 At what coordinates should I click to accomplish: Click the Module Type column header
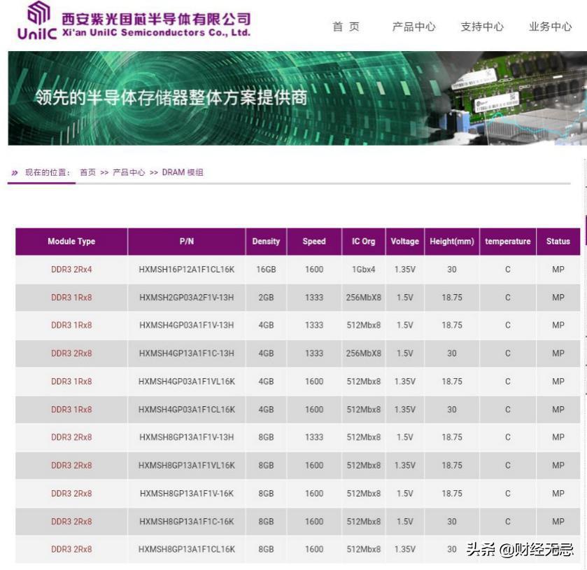pyautogui.click(x=71, y=241)
